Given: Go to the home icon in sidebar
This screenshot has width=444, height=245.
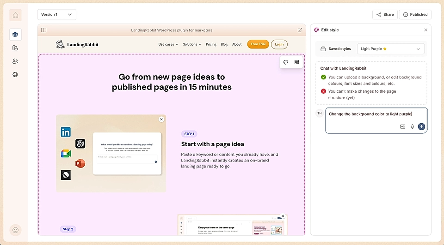Looking at the screenshot, I should pos(15,15).
